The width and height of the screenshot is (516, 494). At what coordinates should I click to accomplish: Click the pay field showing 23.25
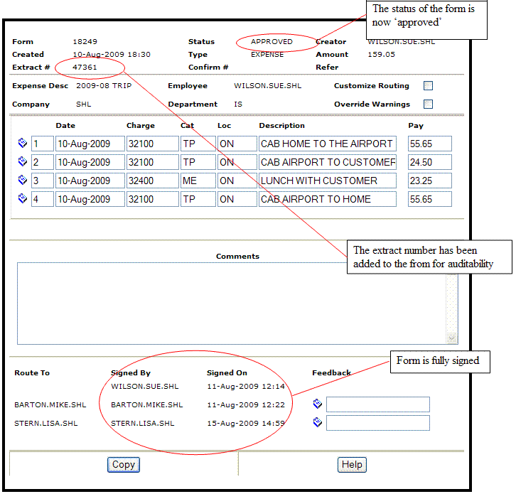pyautogui.click(x=430, y=181)
